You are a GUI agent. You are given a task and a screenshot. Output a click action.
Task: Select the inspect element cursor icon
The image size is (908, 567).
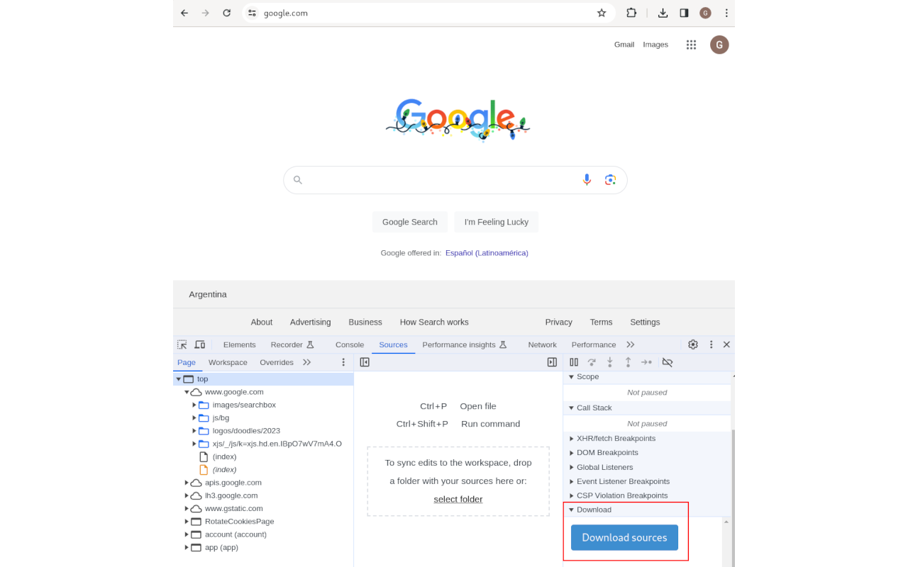(182, 344)
